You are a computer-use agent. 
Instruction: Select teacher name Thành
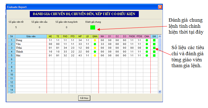tap(19, 52)
